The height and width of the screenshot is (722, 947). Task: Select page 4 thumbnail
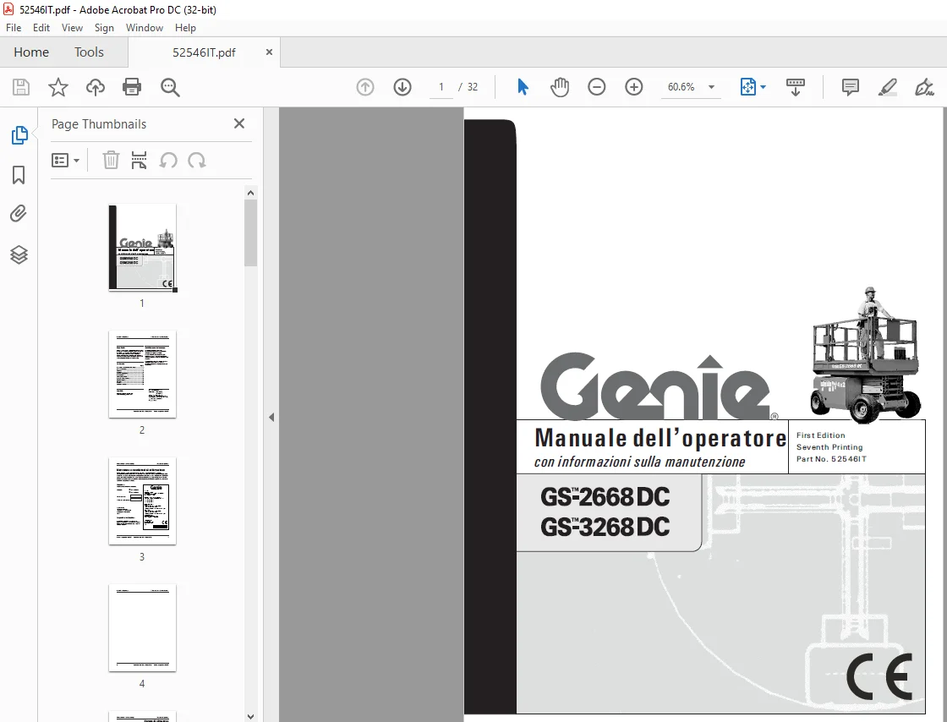point(143,628)
